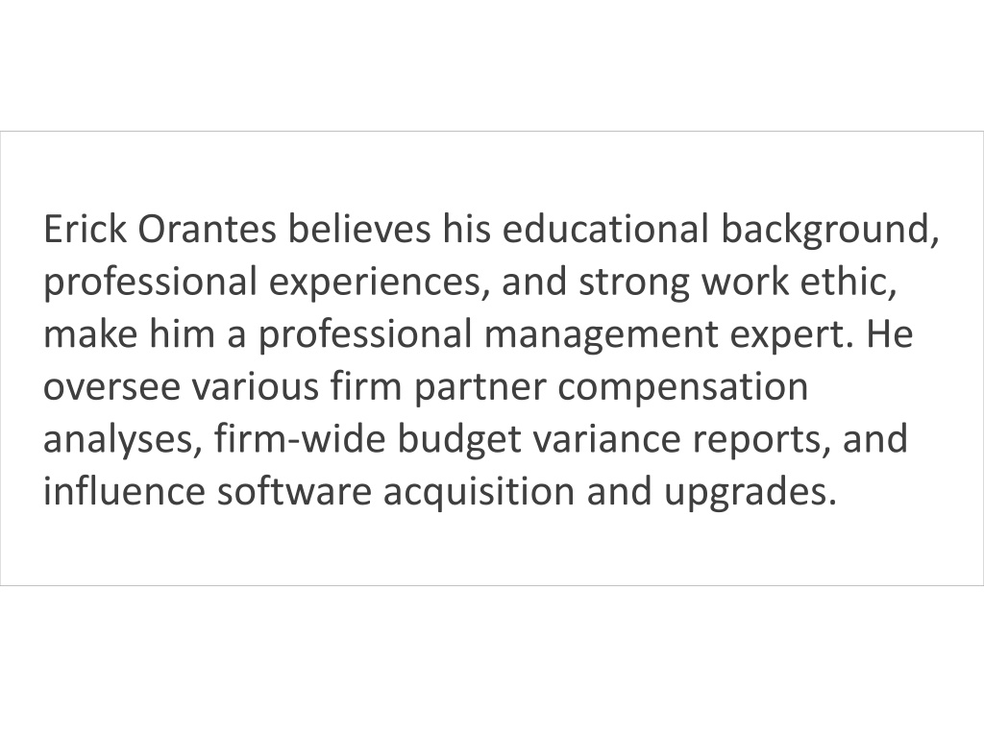
Task: Click the word "compensation"
Action: pyautogui.click(x=683, y=388)
